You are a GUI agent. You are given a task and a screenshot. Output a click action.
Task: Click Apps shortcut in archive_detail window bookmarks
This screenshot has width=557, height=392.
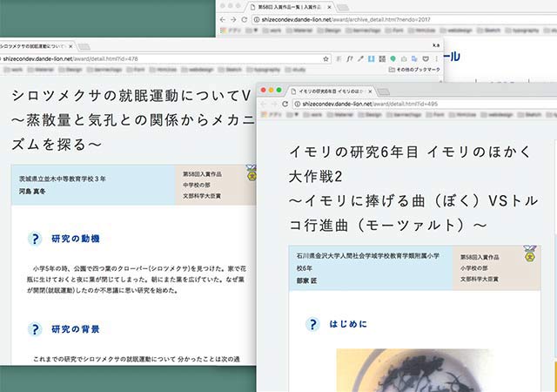coord(230,30)
